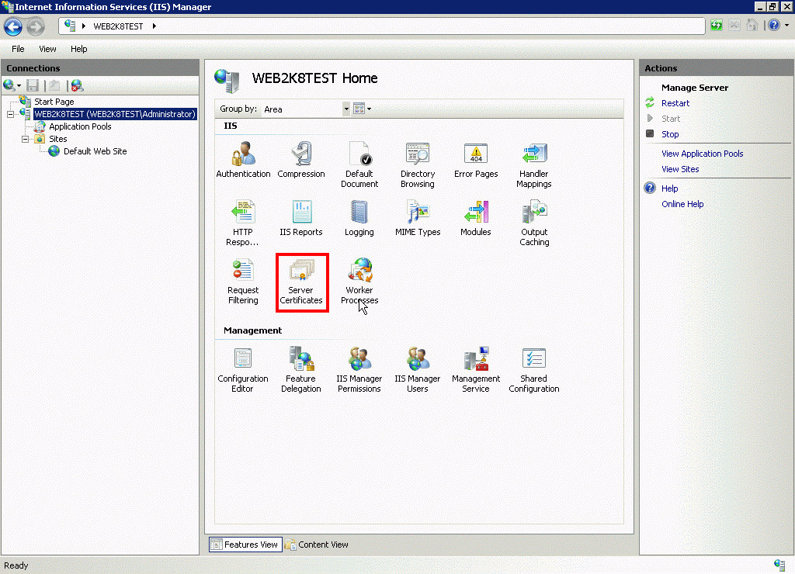Click the View Application Pools link
This screenshot has width=795, height=574.
point(702,154)
